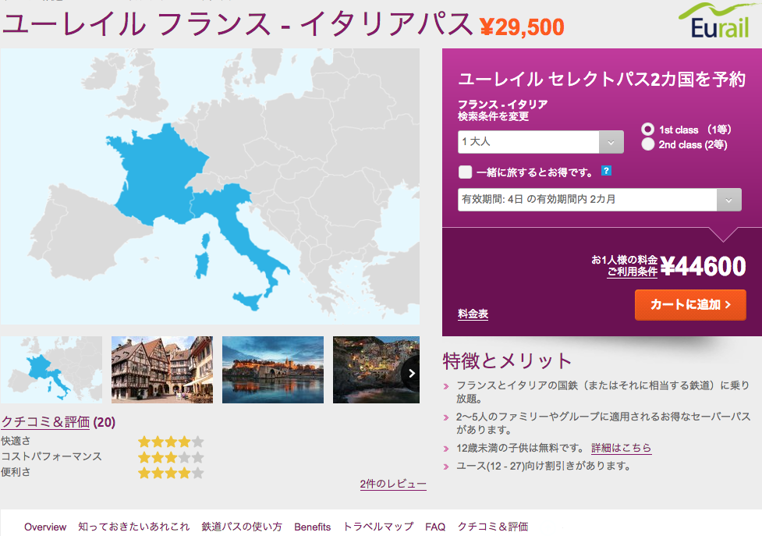Switch to the Benefits tab
Viewport: 762px width, 536px height.
[313, 527]
